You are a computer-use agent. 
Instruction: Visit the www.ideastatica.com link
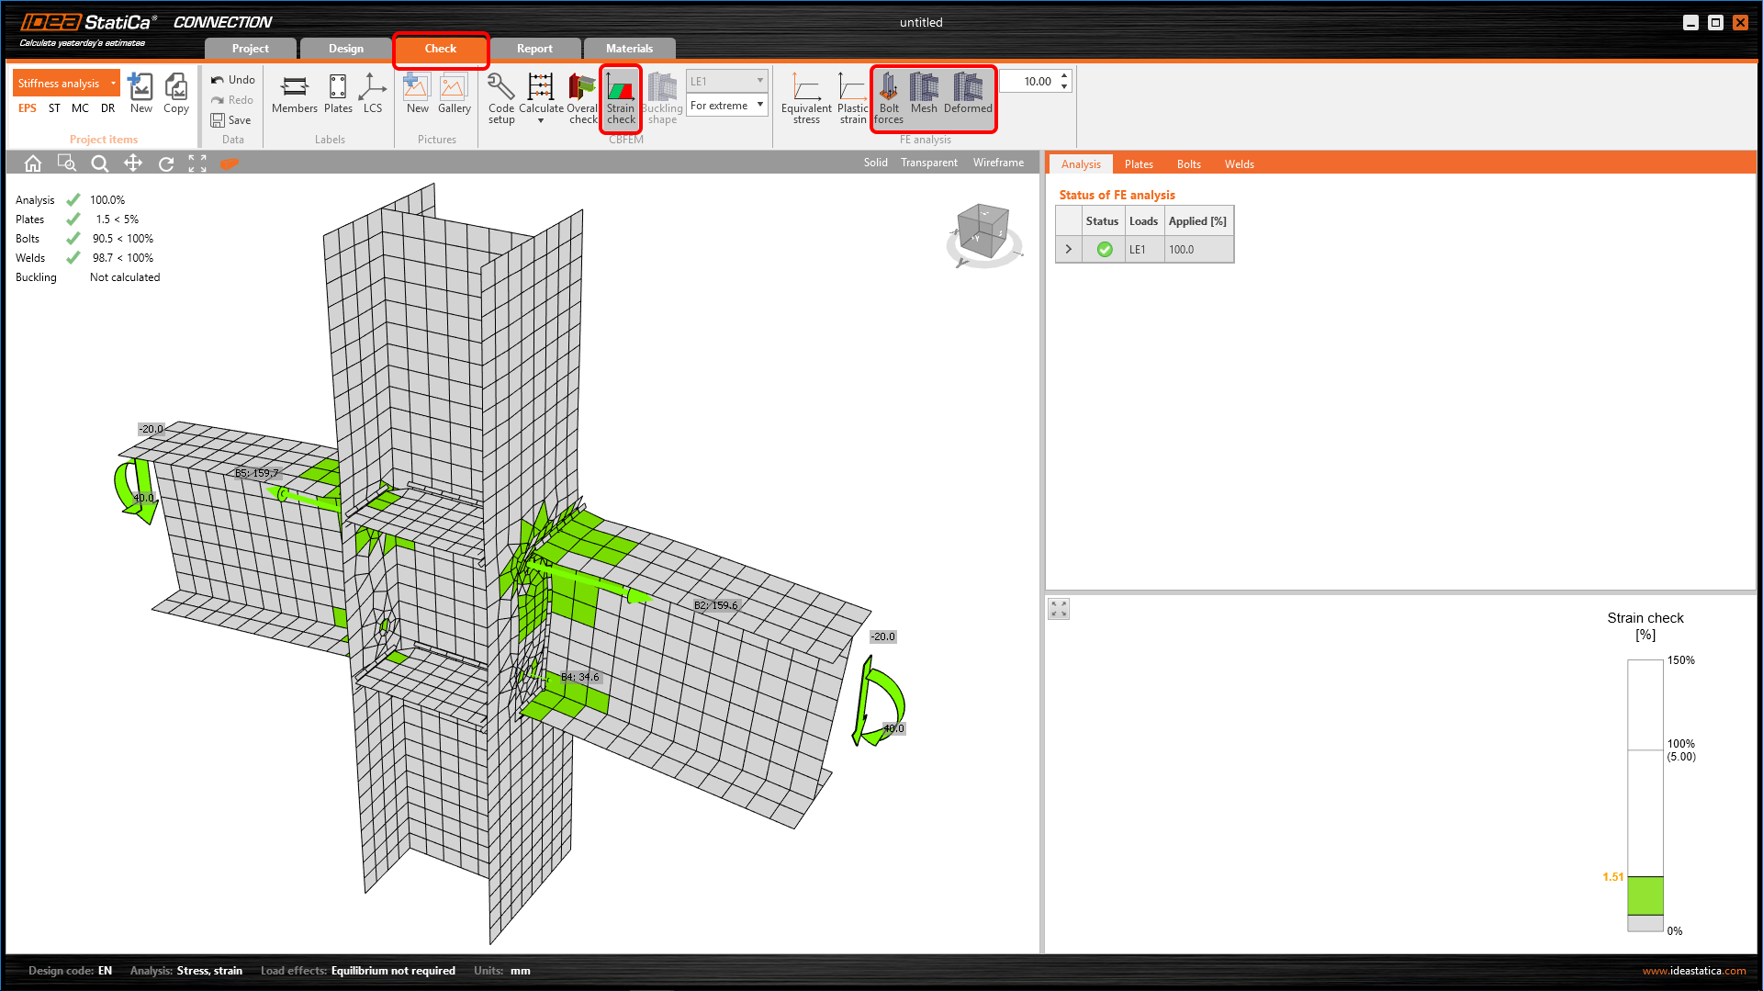pos(1694,971)
